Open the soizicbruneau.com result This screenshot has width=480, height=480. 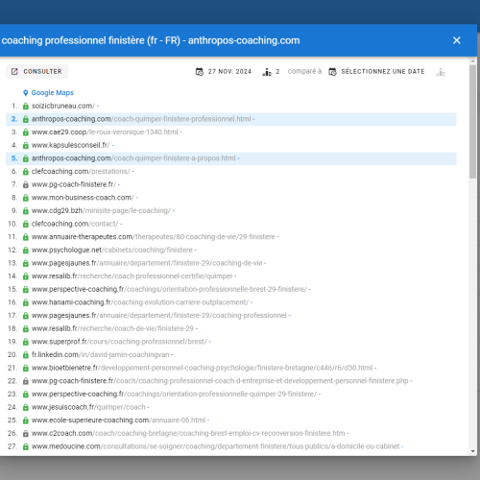pos(63,106)
